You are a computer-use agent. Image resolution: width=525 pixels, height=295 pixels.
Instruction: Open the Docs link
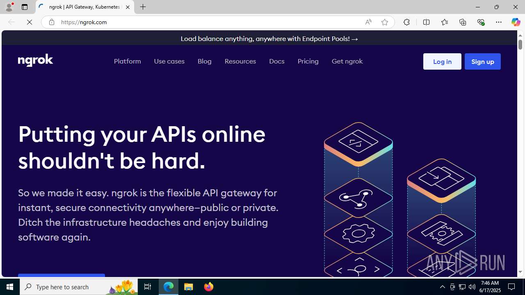coord(276,61)
